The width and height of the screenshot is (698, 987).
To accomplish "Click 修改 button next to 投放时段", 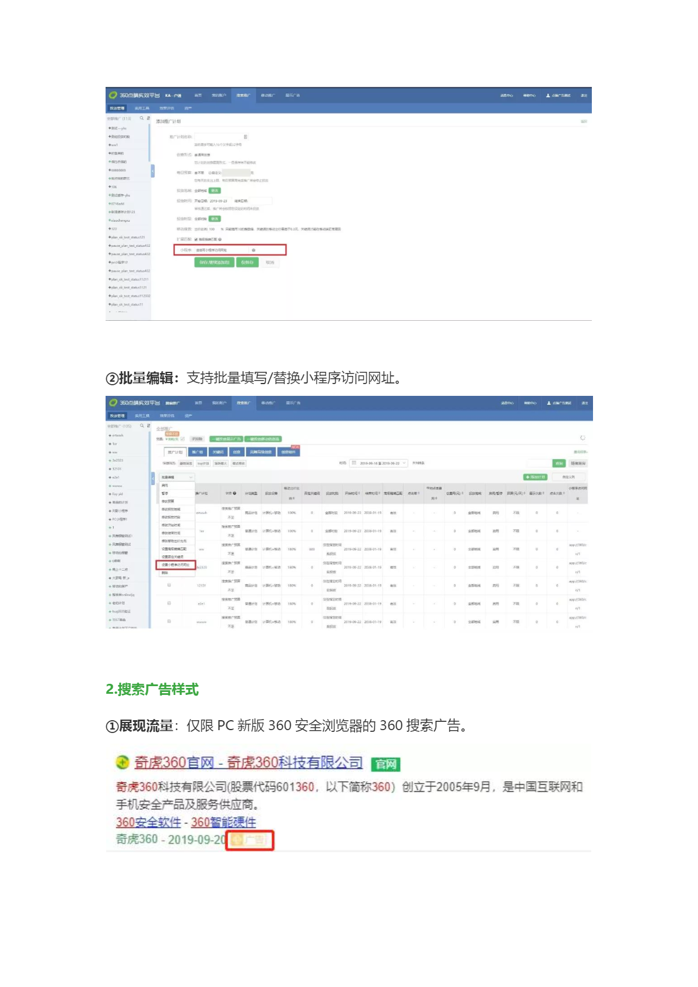I will pos(215,219).
